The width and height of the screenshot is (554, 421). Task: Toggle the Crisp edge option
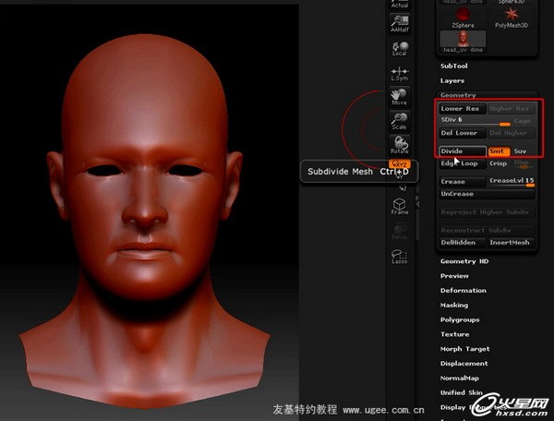(499, 163)
